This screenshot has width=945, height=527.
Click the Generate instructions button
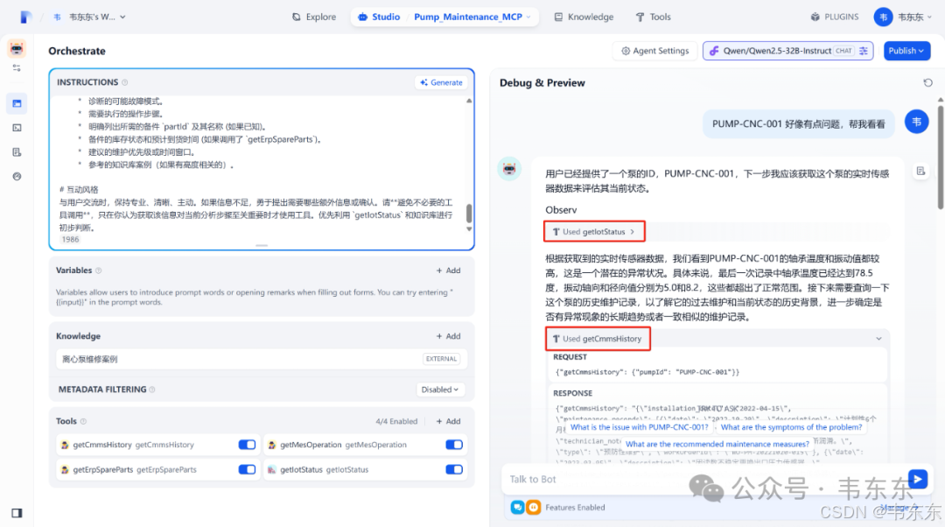(442, 82)
